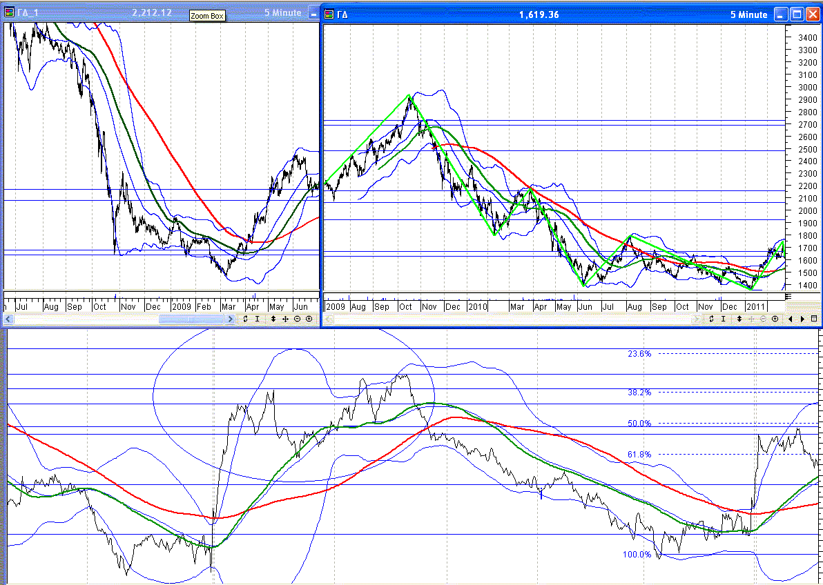This screenshot has width=823, height=585.
Task: Click the 5 Minute label in ΓΔ title bar
Action: 748,14
